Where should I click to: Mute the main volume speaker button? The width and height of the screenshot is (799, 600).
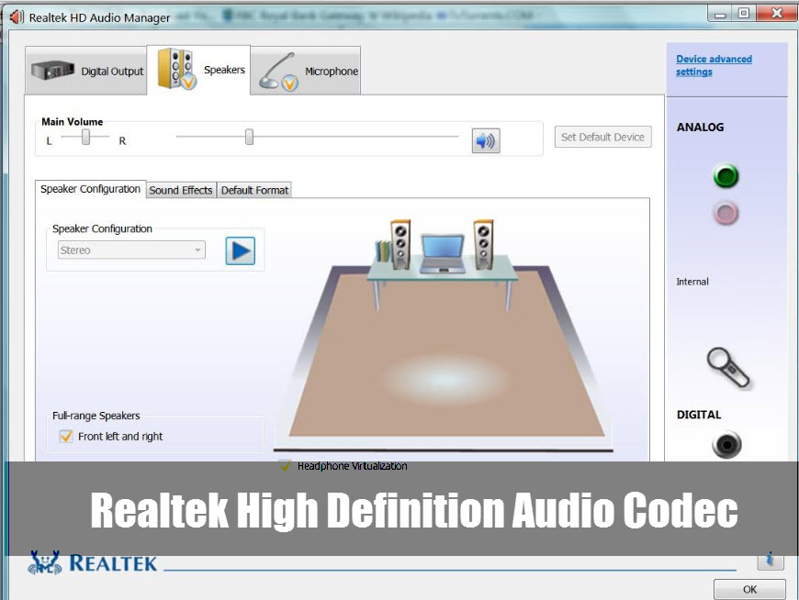click(486, 140)
